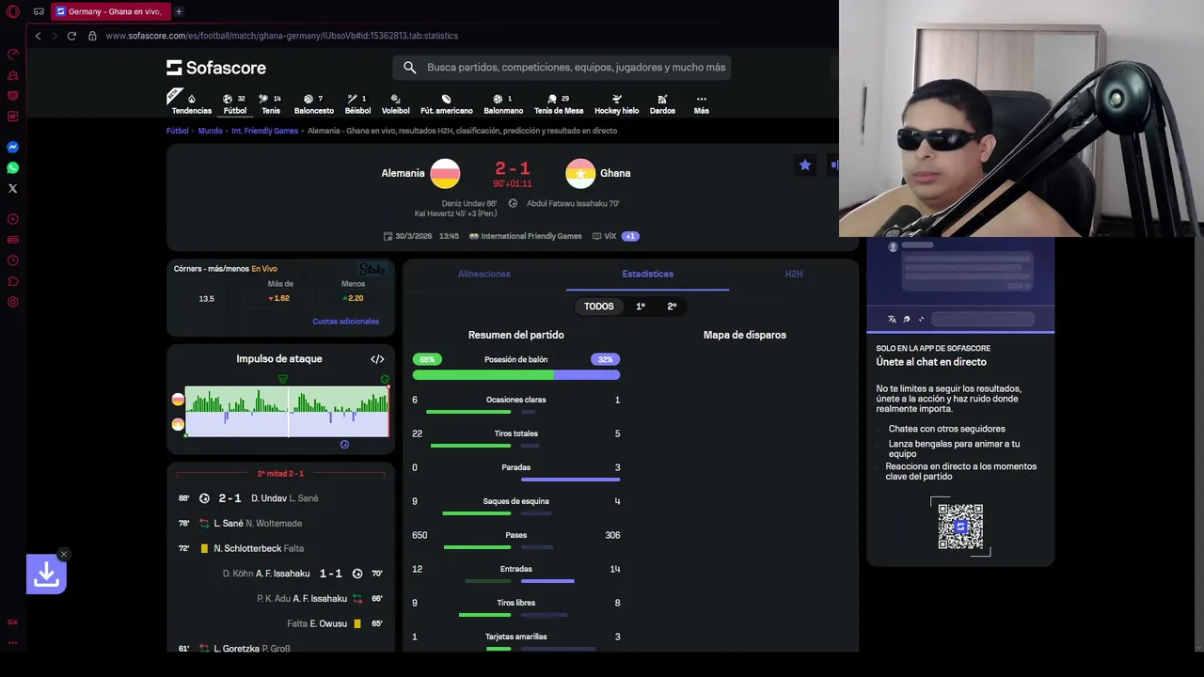Viewport: 1204px width, 677px height.
Task: Open Ghana team page
Action: (x=598, y=173)
